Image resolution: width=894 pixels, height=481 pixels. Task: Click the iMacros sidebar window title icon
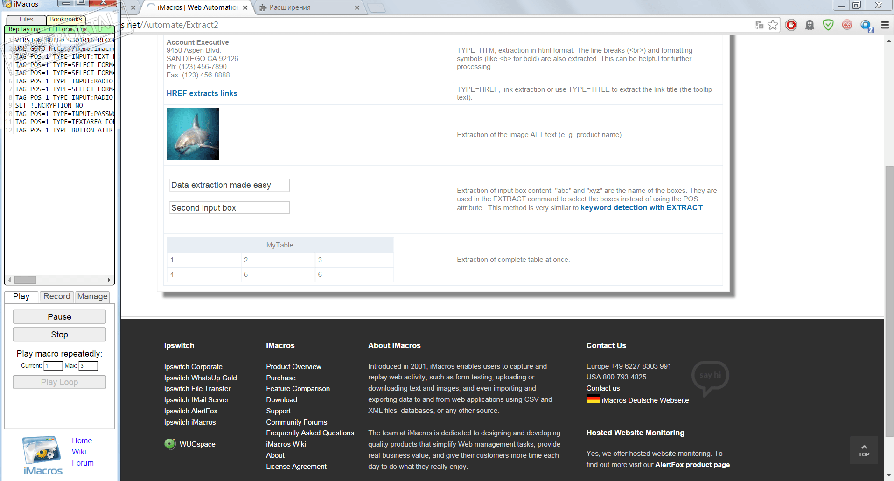[x=7, y=4]
